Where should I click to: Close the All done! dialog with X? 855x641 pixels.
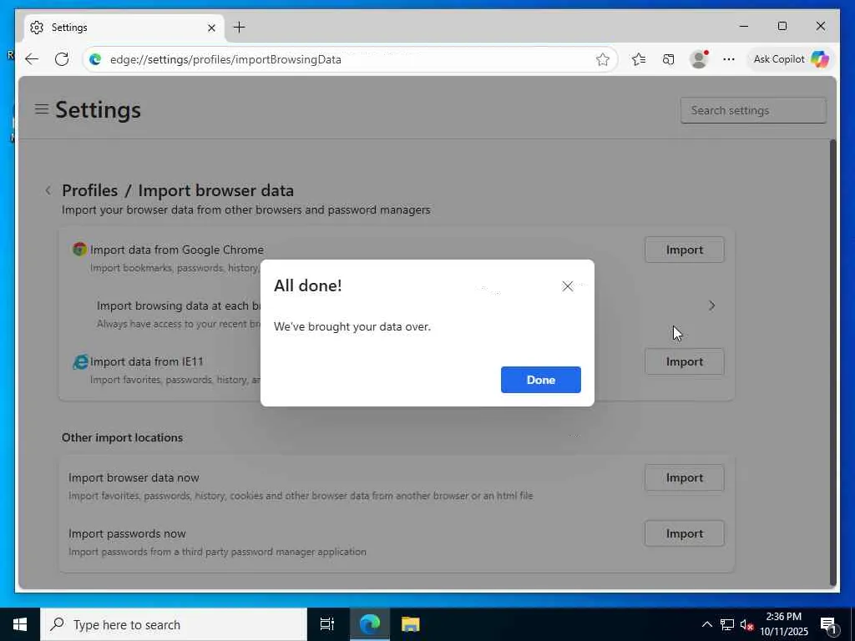[567, 286]
